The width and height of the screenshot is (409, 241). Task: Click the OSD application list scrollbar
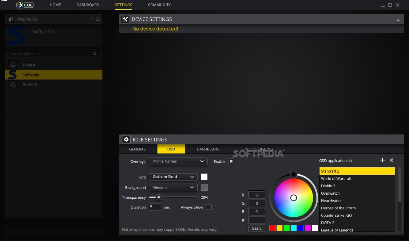399,184
